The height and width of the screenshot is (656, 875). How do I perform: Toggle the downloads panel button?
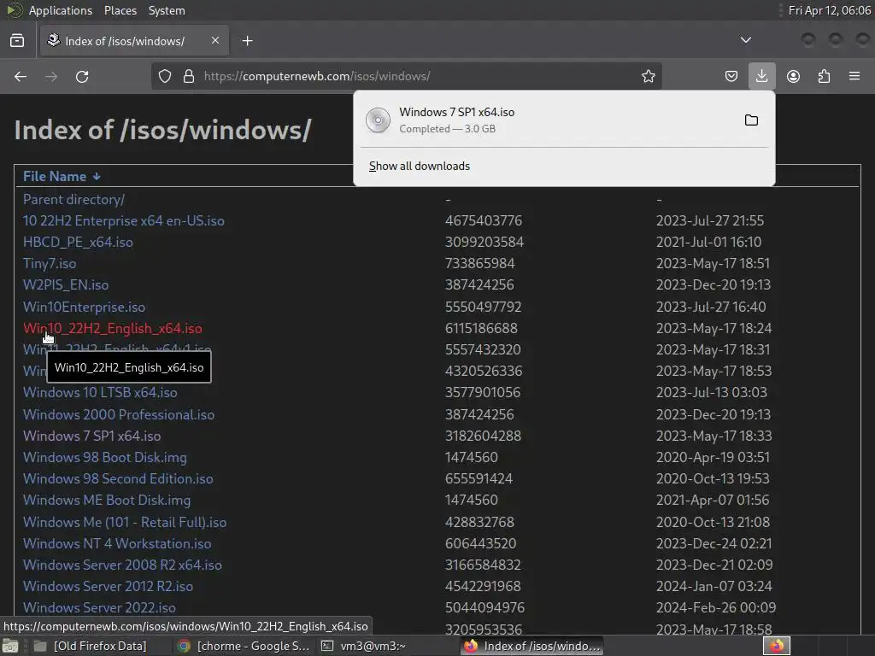(x=761, y=76)
